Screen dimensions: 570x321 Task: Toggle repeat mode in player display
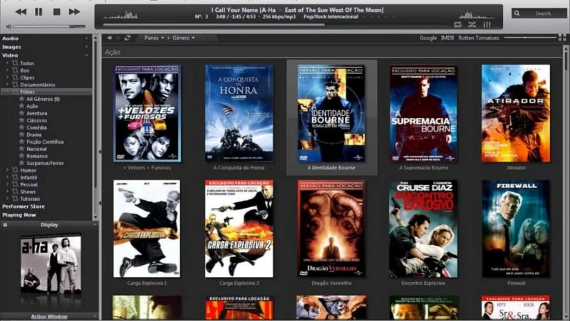click(457, 25)
